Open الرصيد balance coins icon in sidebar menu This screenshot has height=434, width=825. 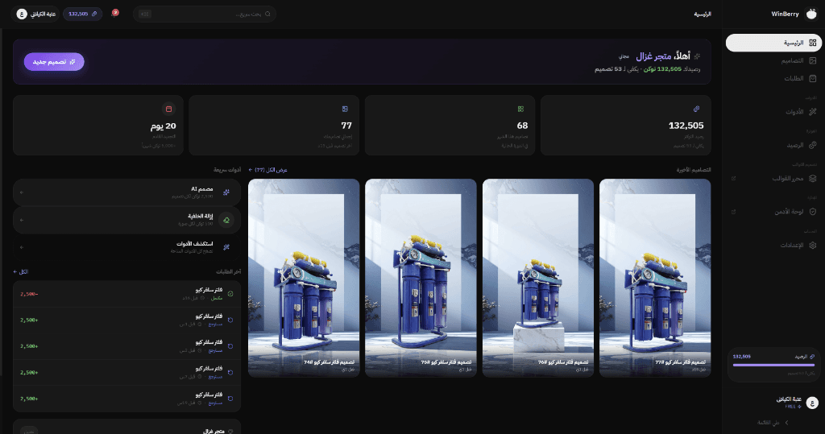[812, 145]
